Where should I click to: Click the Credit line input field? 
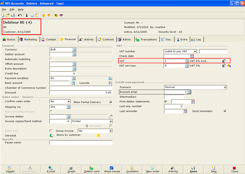pos(63,74)
